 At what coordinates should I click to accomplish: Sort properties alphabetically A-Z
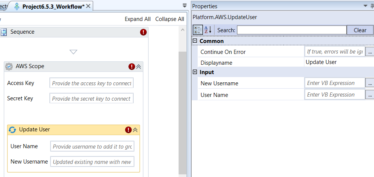coord(208,30)
